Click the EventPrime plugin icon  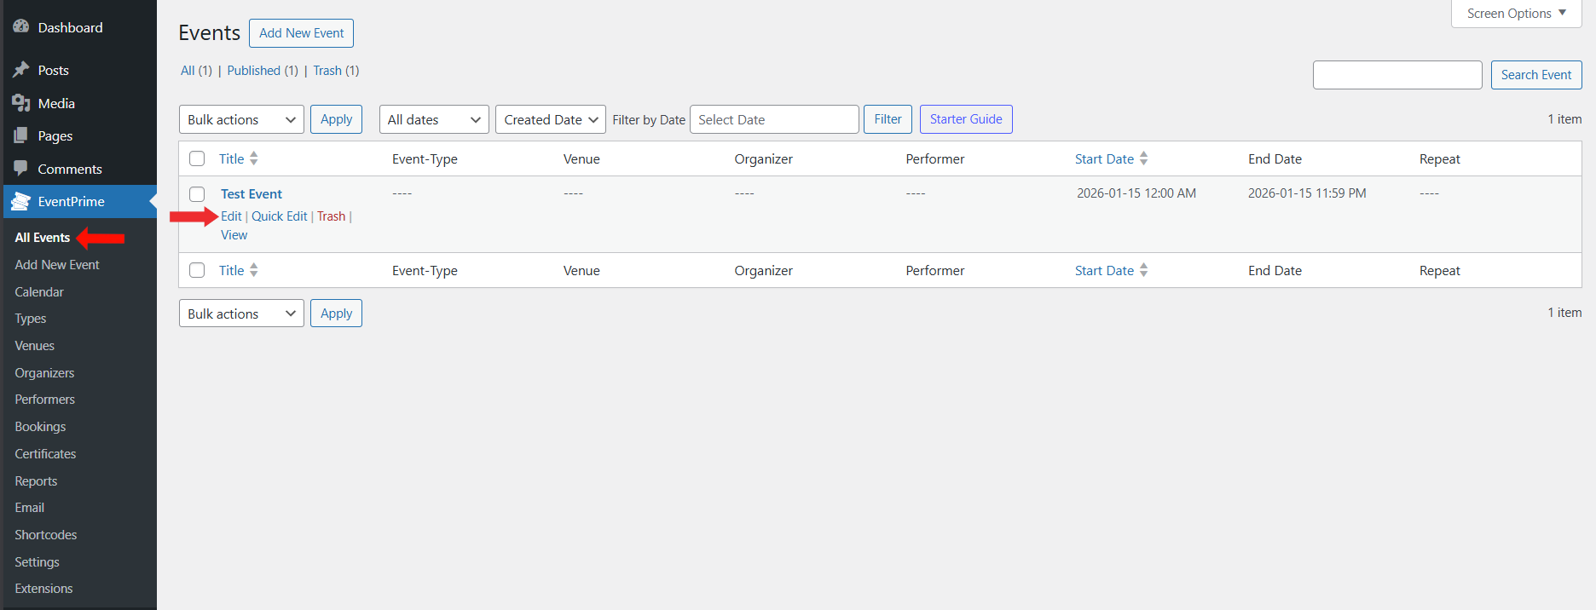click(x=21, y=201)
